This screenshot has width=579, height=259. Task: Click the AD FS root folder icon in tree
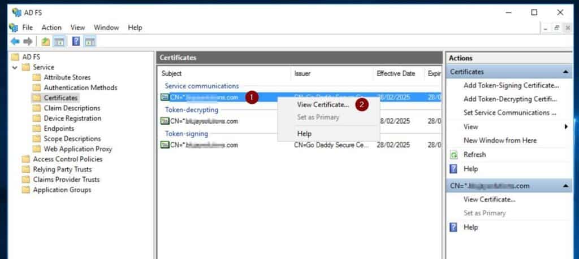[15, 57]
